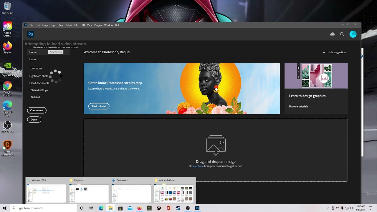Viewport: 377px width, 212px height.
Task: Open OBS Studio desktop shortcut
Action: tap(7, 127)
